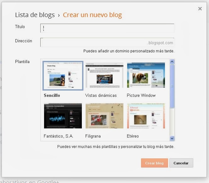
Task: Select the Filigrana template thumbnail
Action: tap(104, 116)
